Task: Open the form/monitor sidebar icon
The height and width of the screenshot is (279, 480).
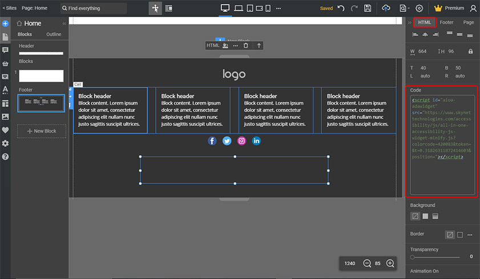Action: 5,77
